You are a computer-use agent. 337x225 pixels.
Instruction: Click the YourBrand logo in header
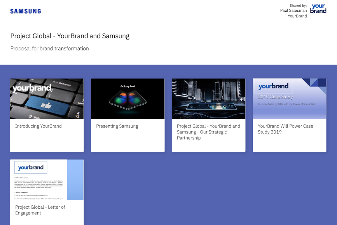(318, 9)
